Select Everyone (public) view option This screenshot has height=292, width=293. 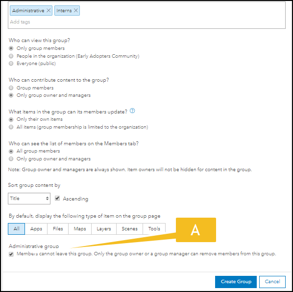pos(11,64)
